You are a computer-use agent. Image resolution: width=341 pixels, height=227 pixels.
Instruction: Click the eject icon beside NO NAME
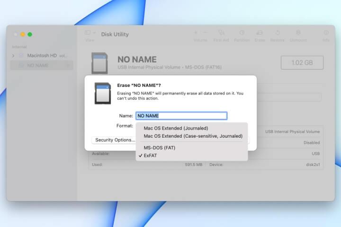point(68,65)
